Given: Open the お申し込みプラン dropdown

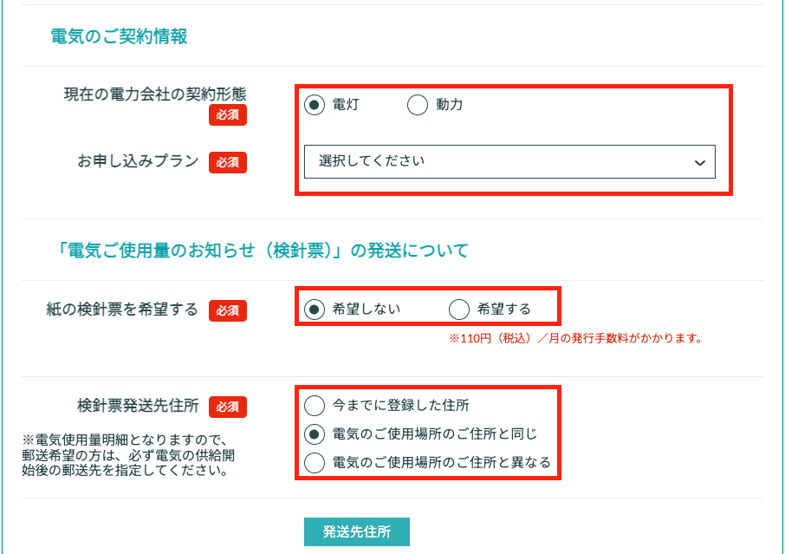Looking at the screenshot, I should (x=509, y=161).
